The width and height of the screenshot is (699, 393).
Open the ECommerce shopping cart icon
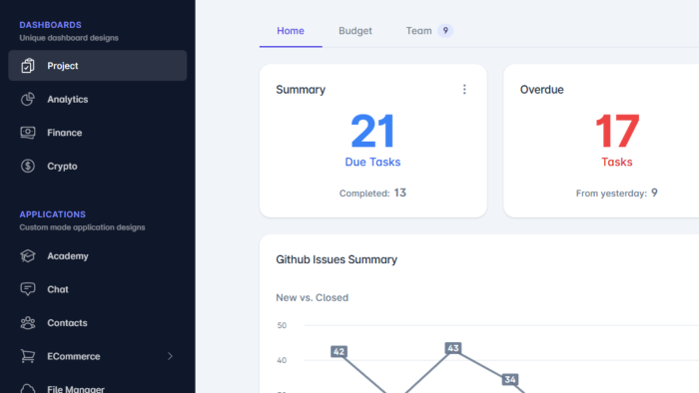coord(28,356)
